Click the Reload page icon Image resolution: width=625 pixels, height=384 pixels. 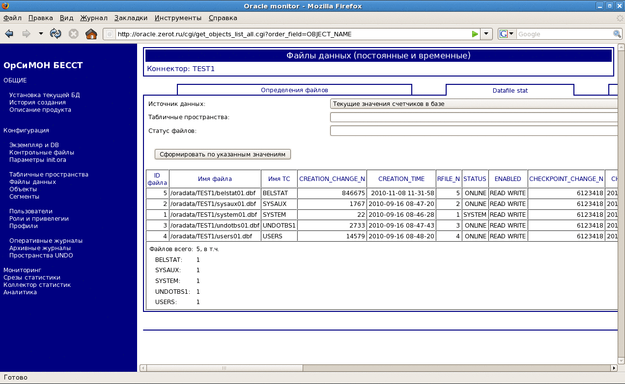click(x=56, y=34)
